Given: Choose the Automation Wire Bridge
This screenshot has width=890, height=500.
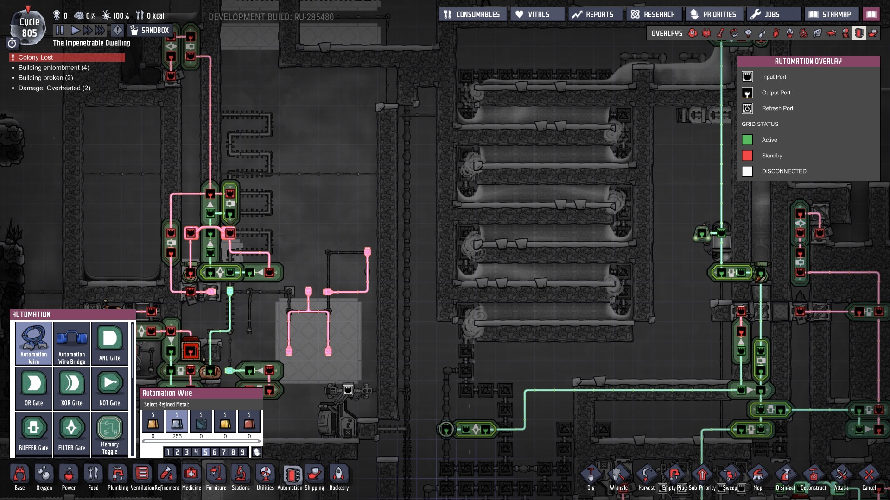Looking at the screenshot, I should (x=72, y=344).
